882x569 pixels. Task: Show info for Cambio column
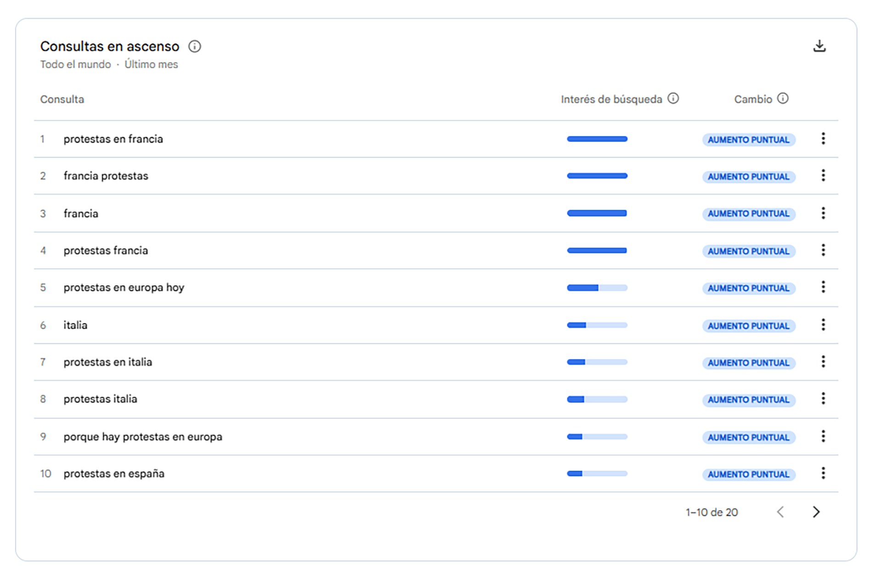pyautogui.click(x=783, y=98)
